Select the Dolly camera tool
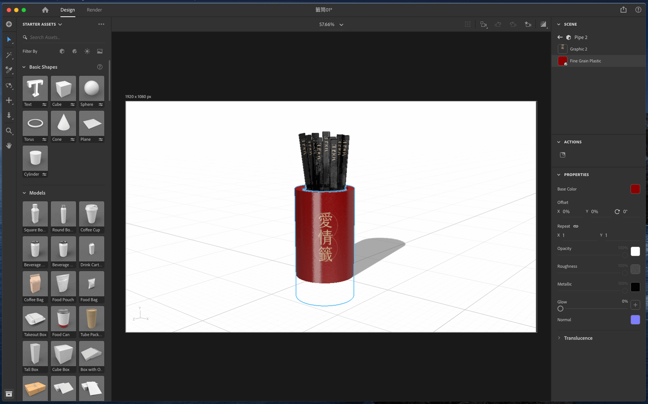This screenshot has height=404, width=648. point(9,115)
